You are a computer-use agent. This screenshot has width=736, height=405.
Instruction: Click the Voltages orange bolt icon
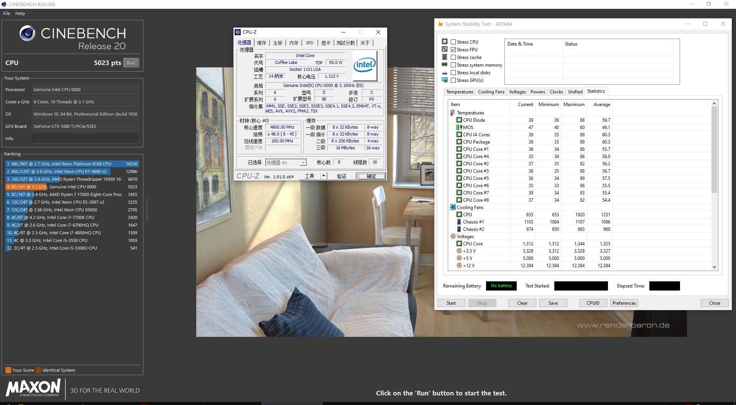(x=453, y=237)
